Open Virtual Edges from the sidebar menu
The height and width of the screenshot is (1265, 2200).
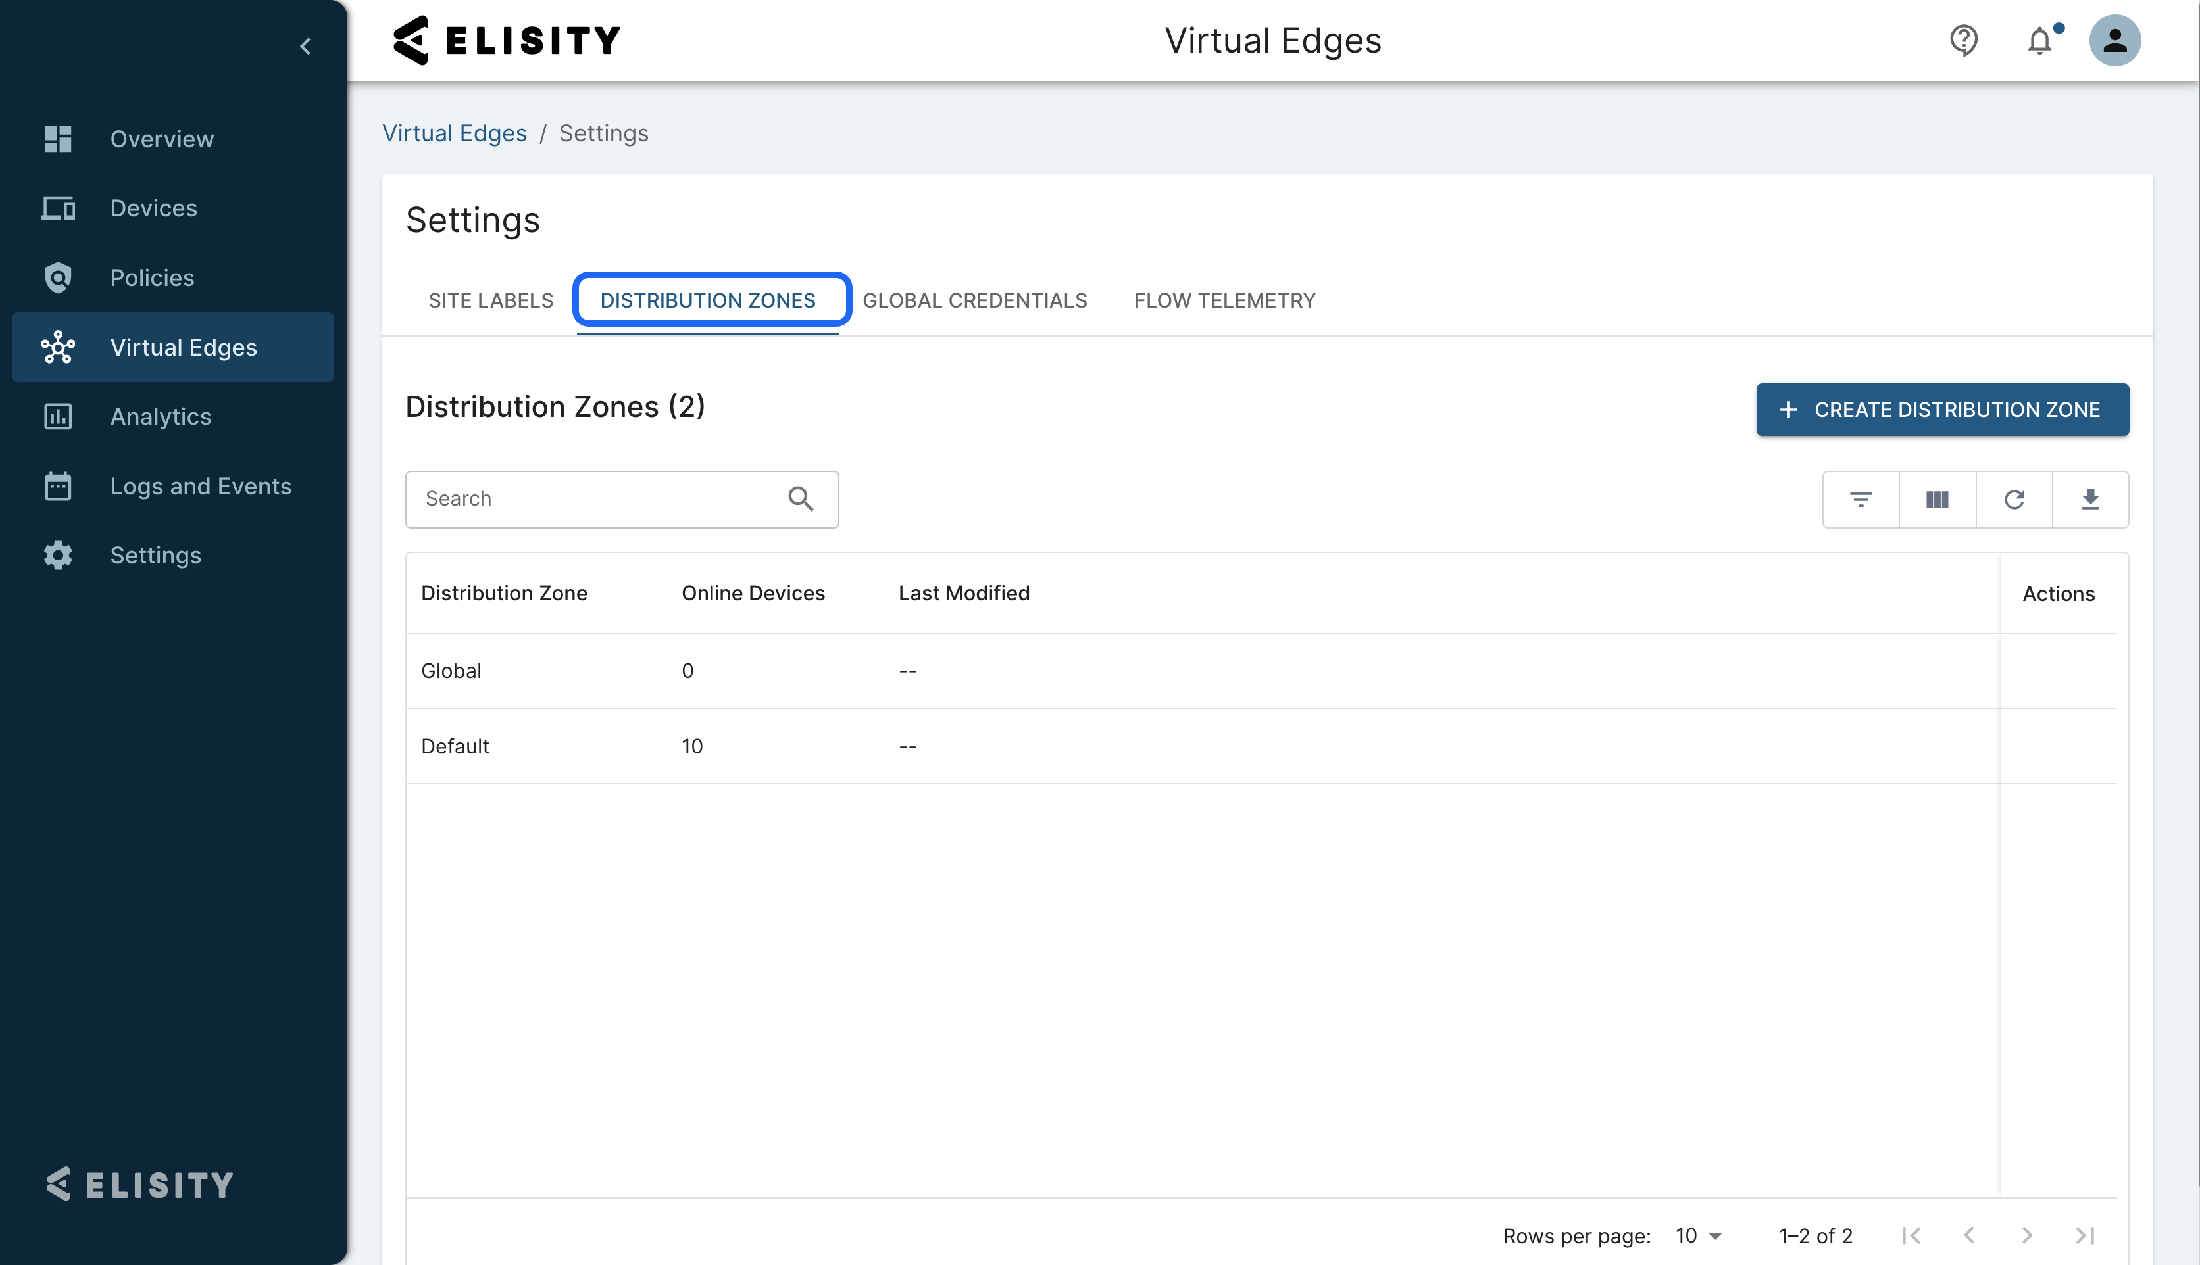point(173,348)
